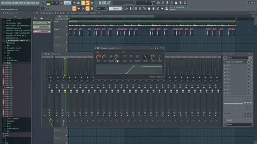This screenshot has width=257, height=144.
Task: Click the gear icon in peak controller title
Action: [x=98, y=48]
